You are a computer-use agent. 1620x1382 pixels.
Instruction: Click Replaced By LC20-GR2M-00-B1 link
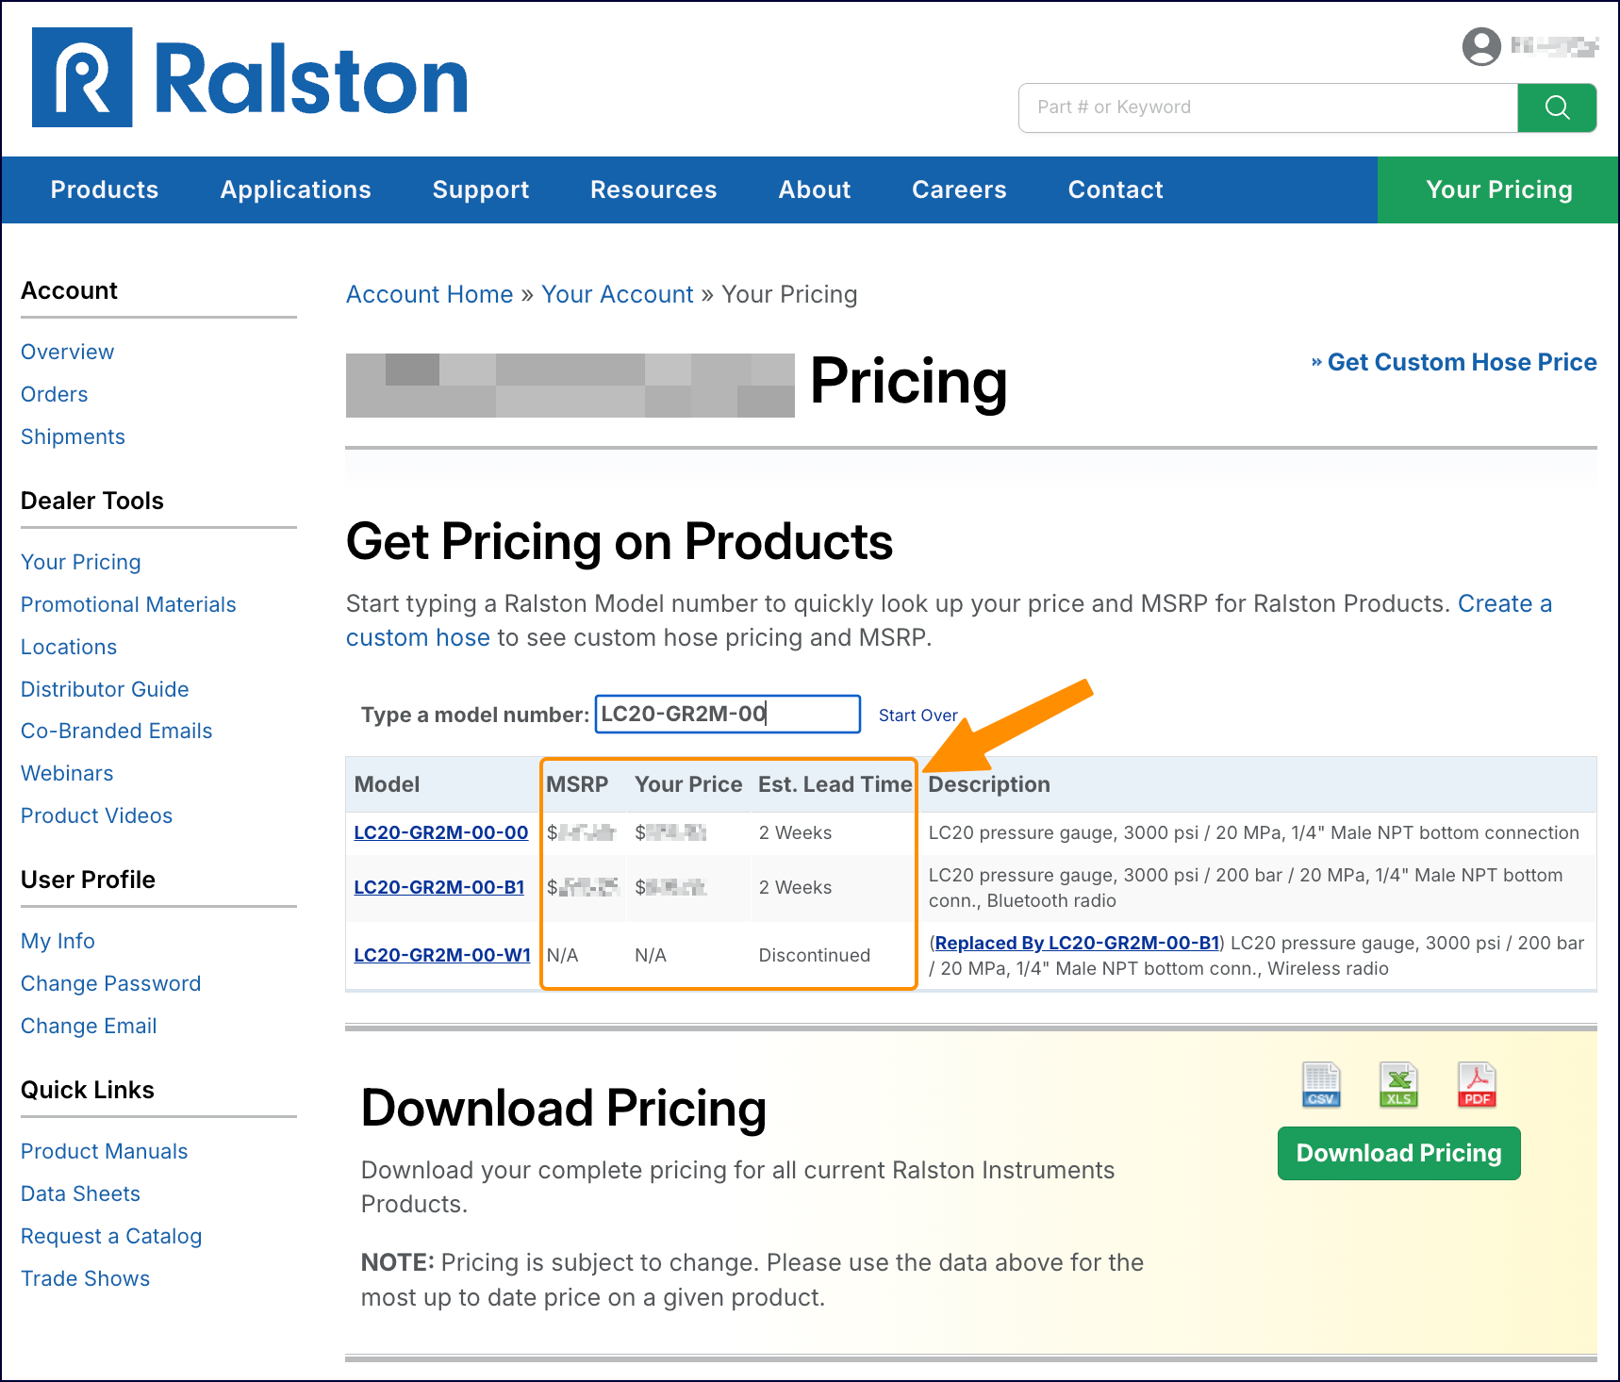(x=1077, y=943)
